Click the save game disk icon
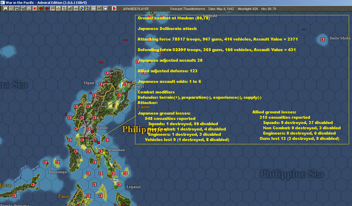 tap(6, 9)
